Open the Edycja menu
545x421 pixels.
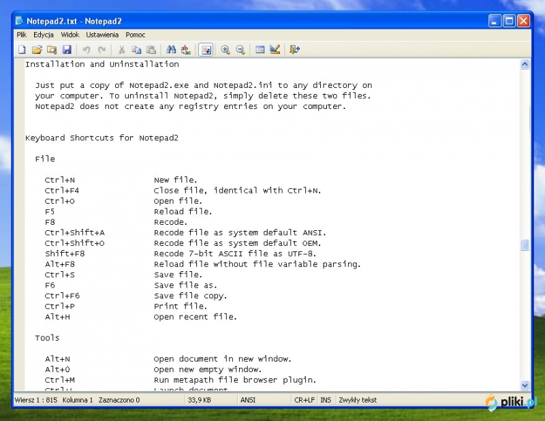(x=44, y=35)
